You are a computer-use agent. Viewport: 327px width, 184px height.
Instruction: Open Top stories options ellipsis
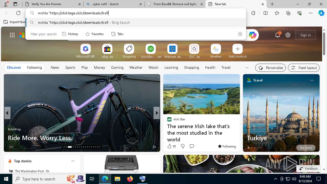[73, 161]
